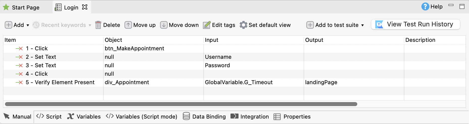Image resolution: width=469 pixels, height=124 pixels.
Task: Click the Delete trash can icon
Action: pos(98,25)
